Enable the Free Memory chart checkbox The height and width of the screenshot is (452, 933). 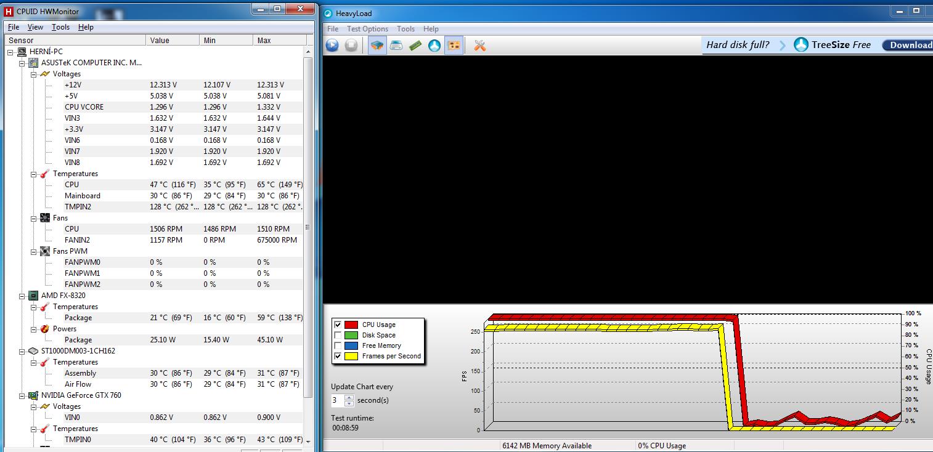[x=337, y=345]
